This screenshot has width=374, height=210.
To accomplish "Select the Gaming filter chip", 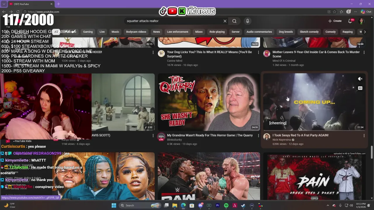I will click(88, 32).
